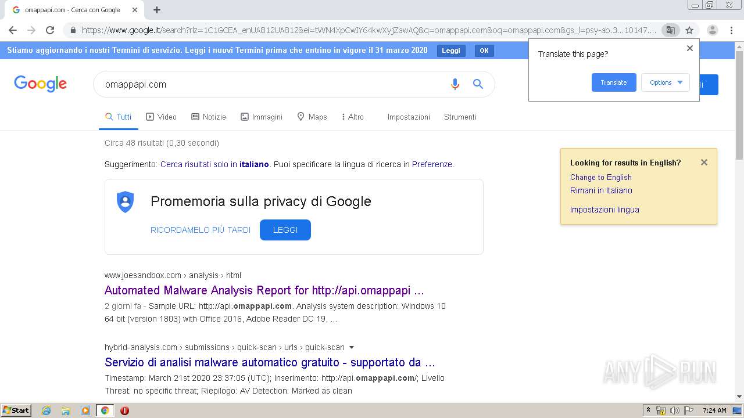Switch to the Immagini search tab
The width and height of the screenshot is (744, 418).
coord(262,117)
